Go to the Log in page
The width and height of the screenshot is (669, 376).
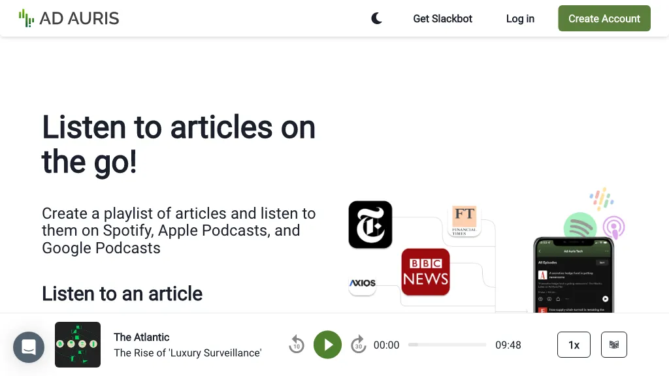click(520, 18)
